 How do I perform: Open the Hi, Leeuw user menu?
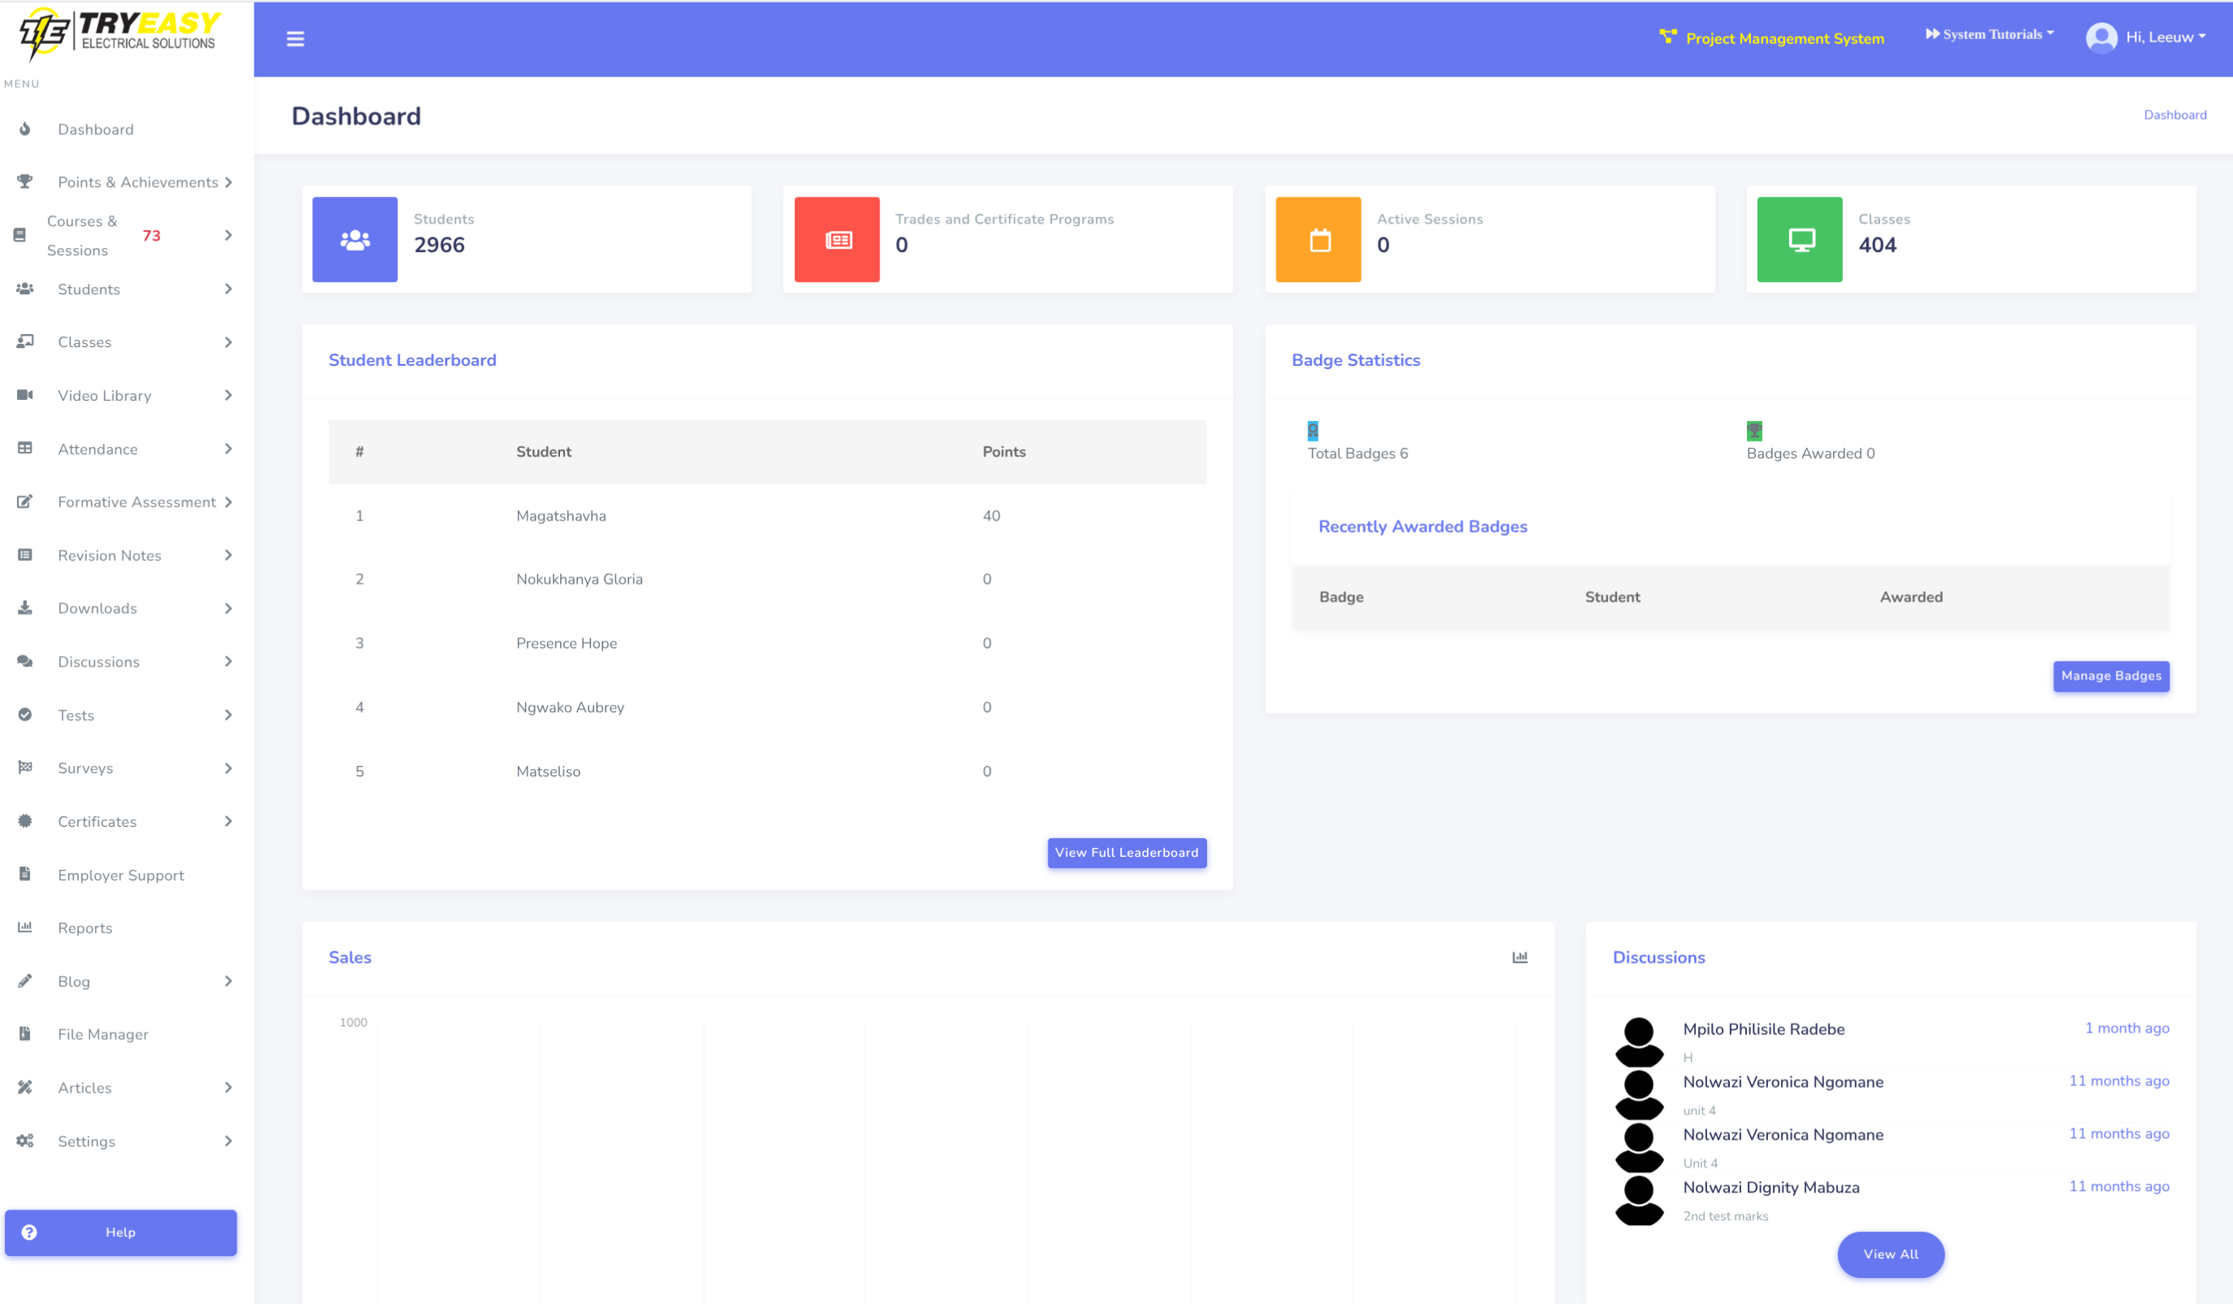point(2164,37)
